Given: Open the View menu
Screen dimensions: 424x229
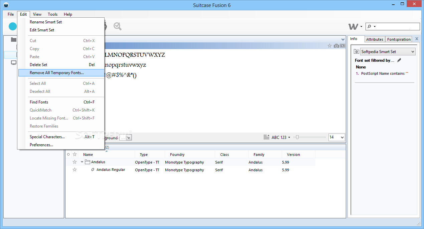Looking at the screenshot, I should pyautogui.click(x=37, y=14).
